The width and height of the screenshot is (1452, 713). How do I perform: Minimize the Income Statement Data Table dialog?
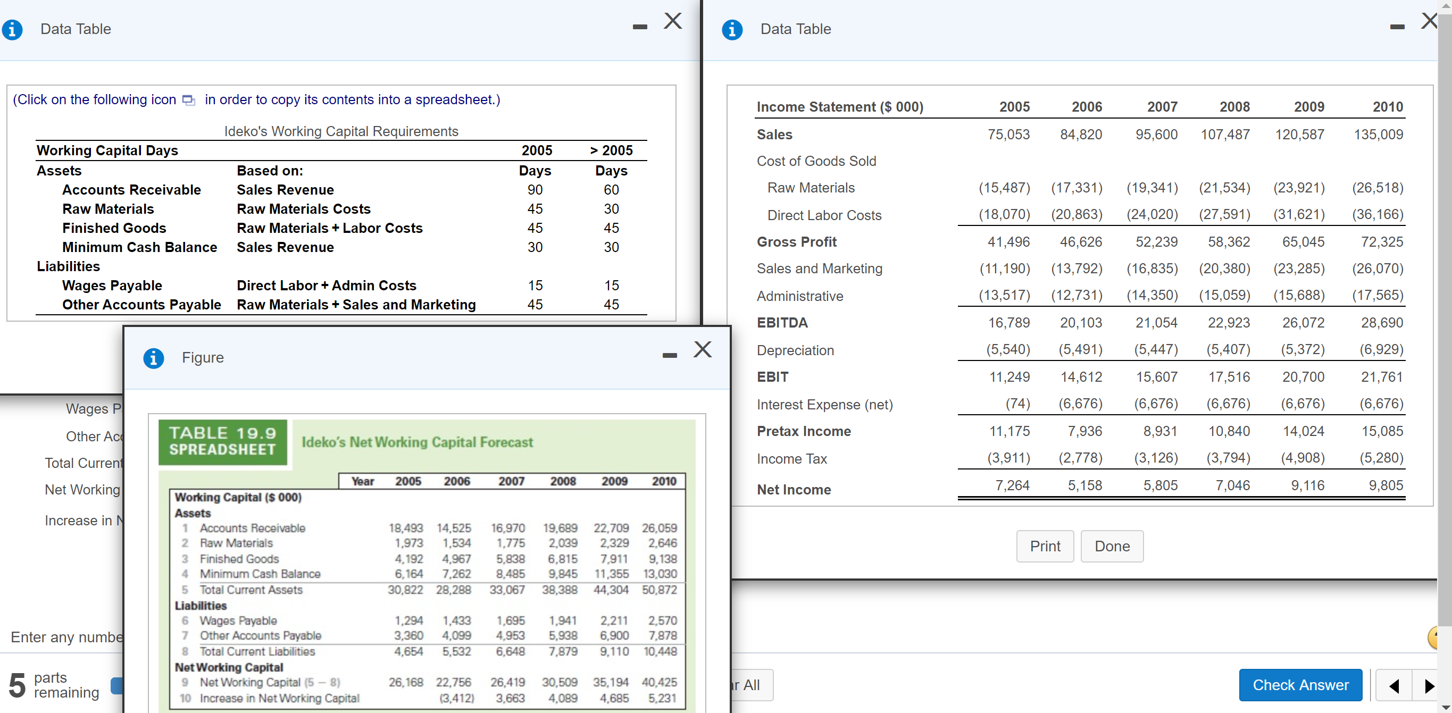(1397, 27)
